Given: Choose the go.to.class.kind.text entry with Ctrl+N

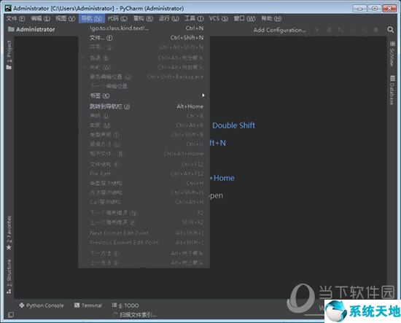Looking at the screenshot, I should (x=144, y=28).
